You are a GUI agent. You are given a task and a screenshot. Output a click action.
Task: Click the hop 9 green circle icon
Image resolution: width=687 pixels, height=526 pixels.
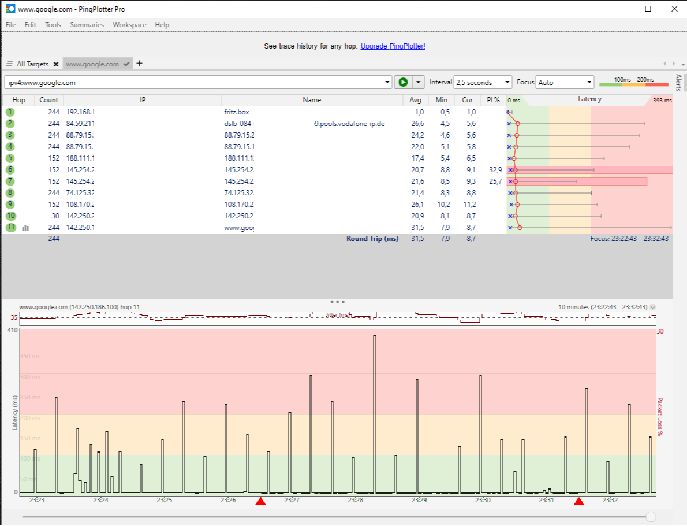point(10,205)
